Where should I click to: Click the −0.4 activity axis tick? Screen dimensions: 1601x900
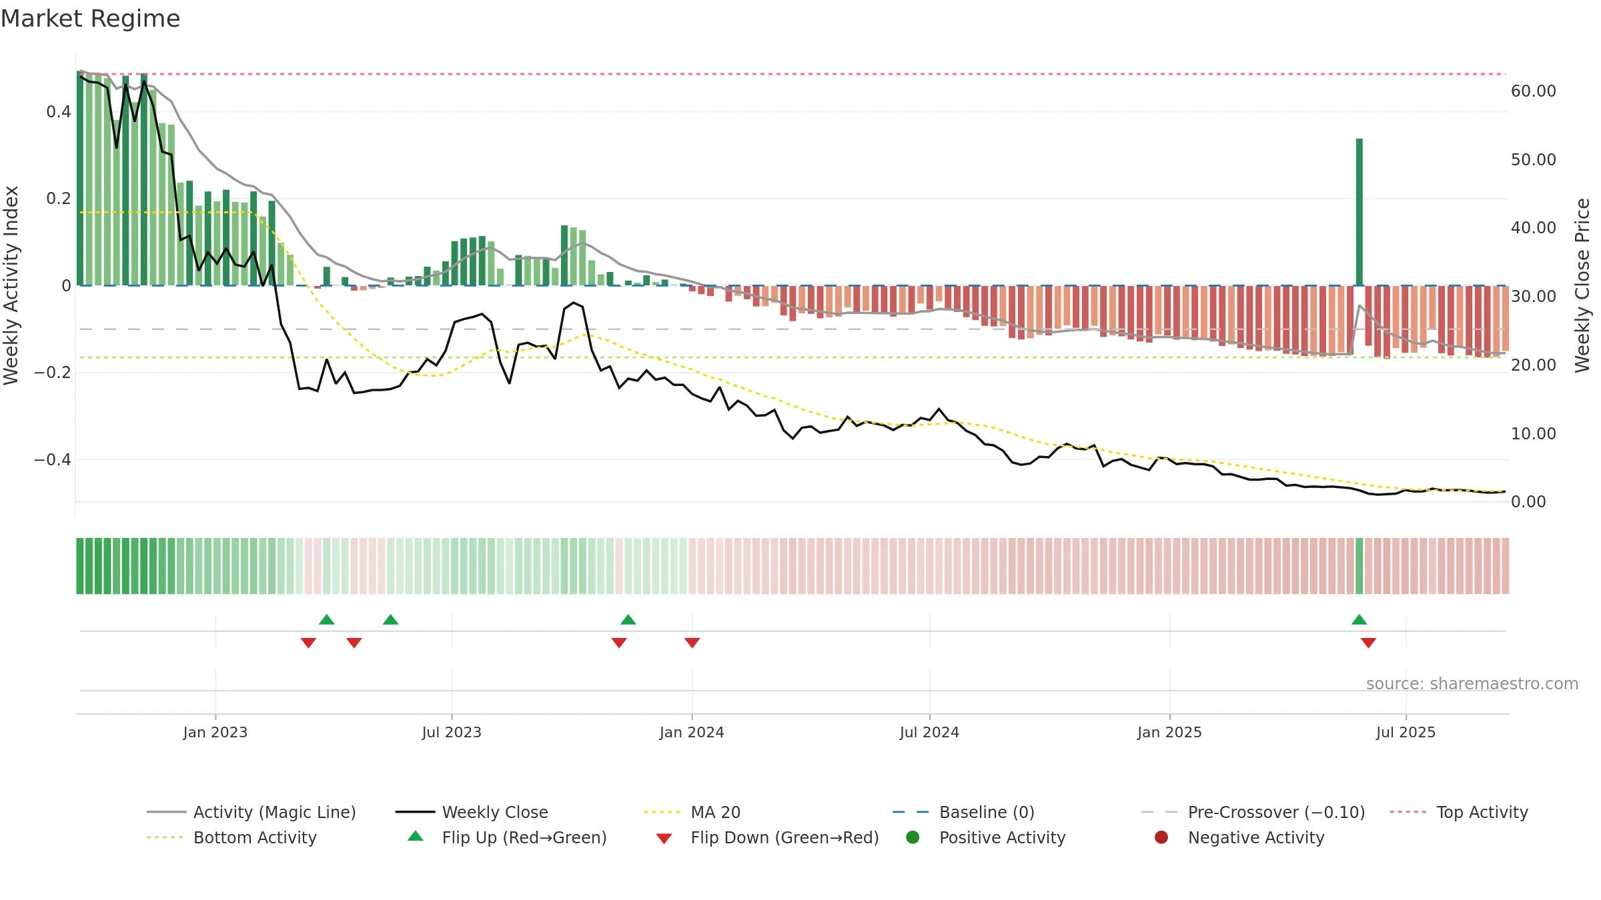coord(53,460)
